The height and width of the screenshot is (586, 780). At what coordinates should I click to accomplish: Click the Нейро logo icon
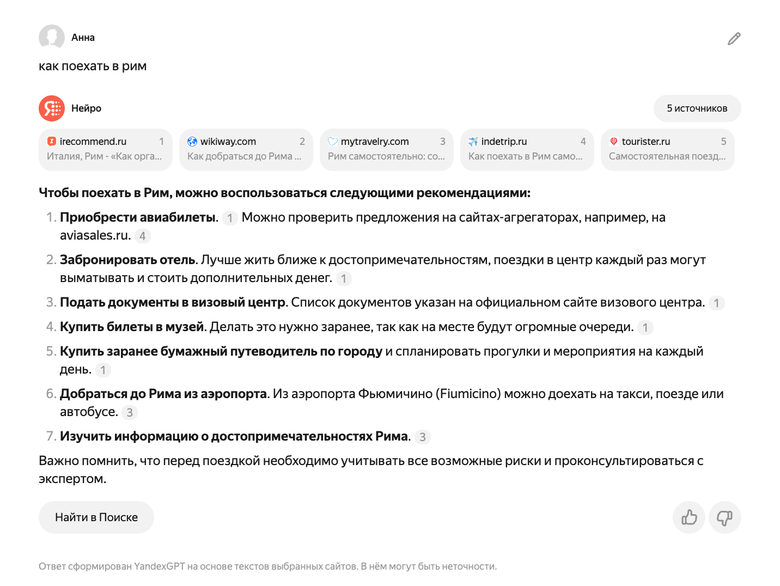click(51, 108)
